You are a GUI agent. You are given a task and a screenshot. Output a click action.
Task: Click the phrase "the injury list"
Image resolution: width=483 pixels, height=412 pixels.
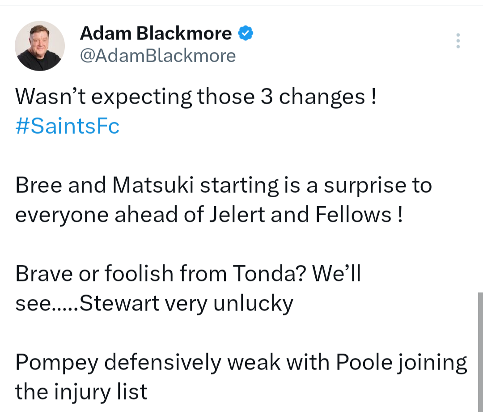(x=81, y=392)
